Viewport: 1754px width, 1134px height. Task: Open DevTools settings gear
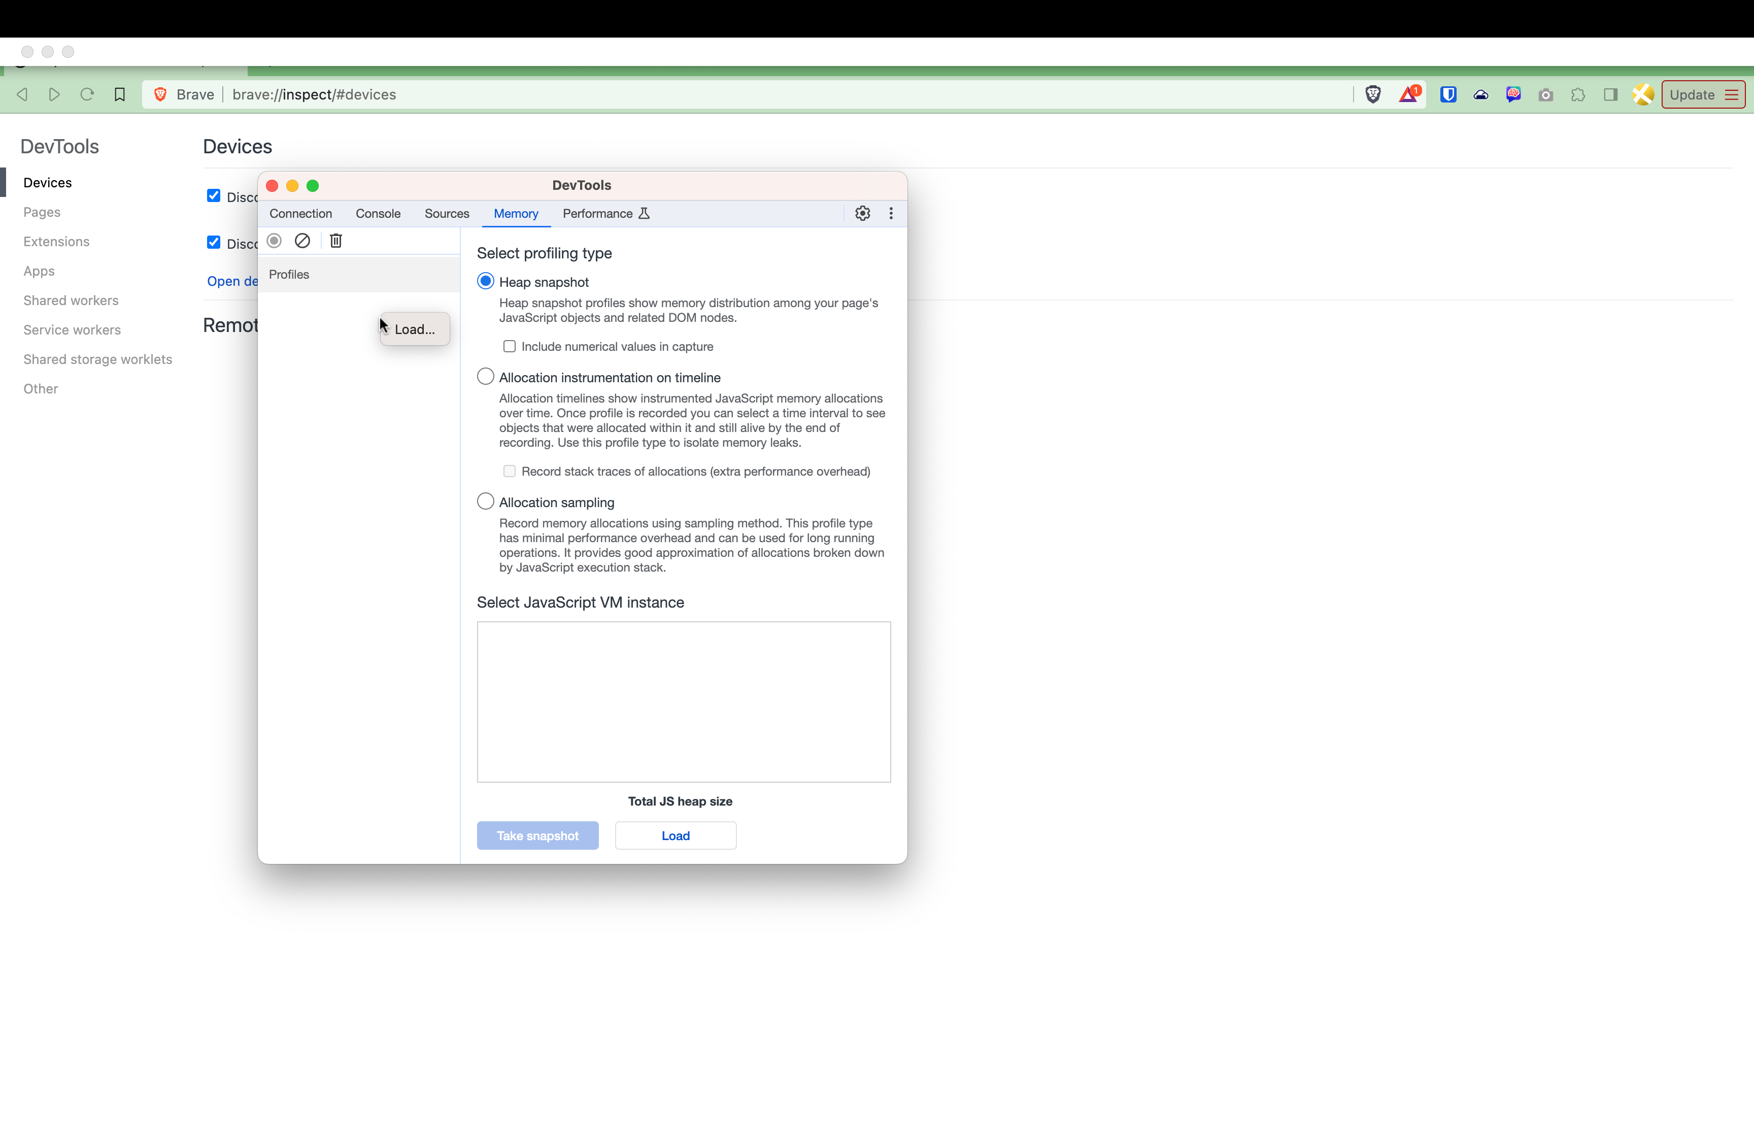click(862, 214)
